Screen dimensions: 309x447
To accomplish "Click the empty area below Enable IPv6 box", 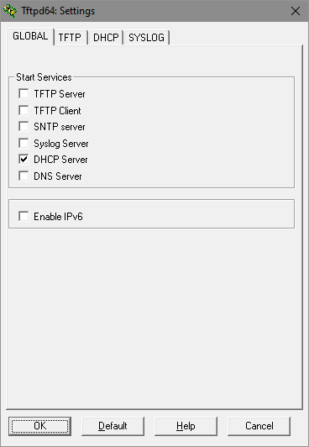I will pos(154,317).
